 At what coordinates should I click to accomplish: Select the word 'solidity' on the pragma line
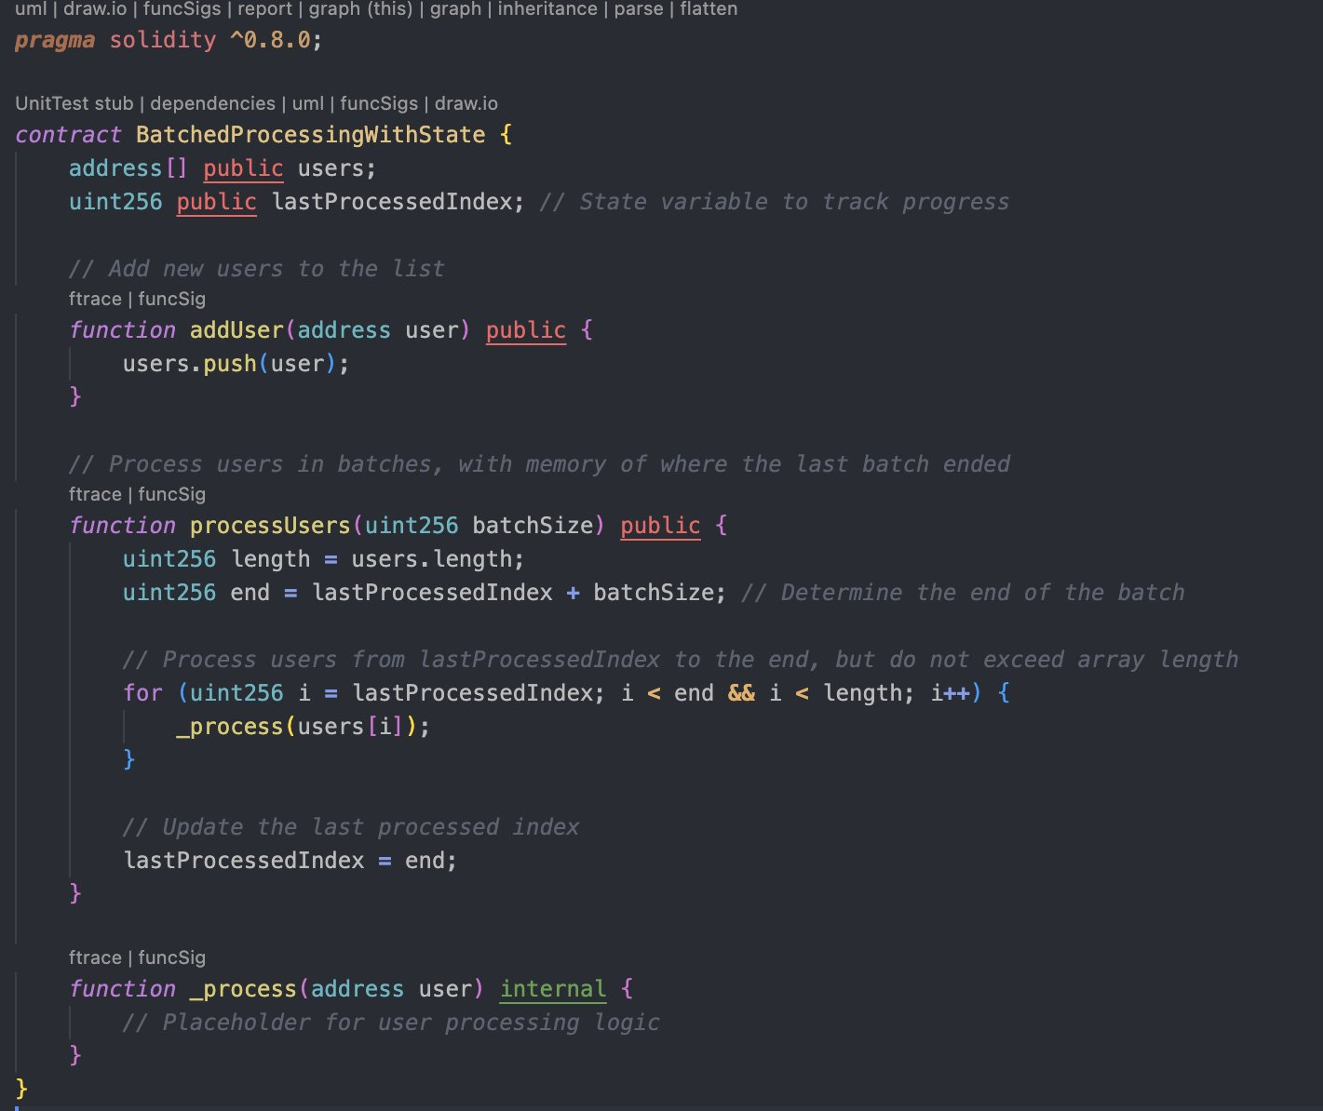[x=163, y=40]
